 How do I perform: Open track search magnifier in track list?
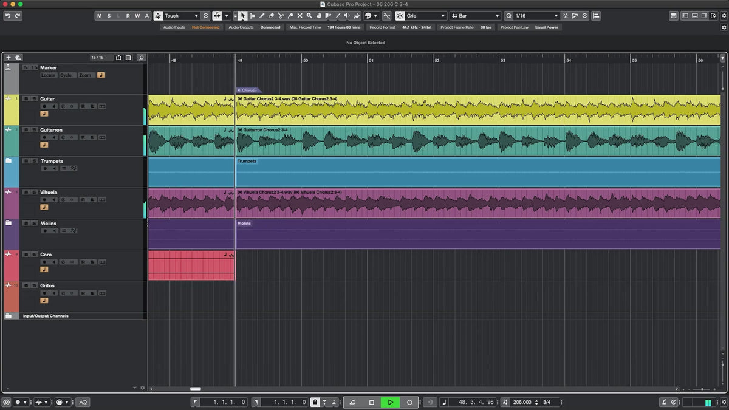coord(141,58)
